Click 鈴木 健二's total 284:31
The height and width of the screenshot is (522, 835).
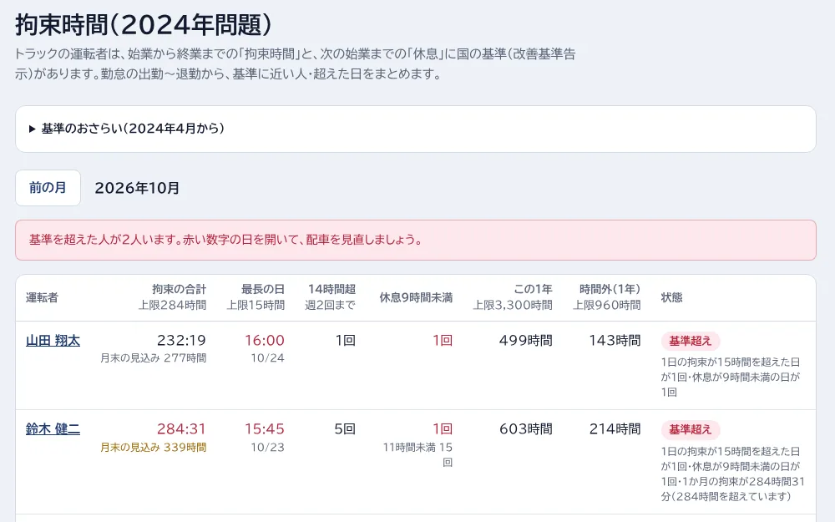pos(181,428)
